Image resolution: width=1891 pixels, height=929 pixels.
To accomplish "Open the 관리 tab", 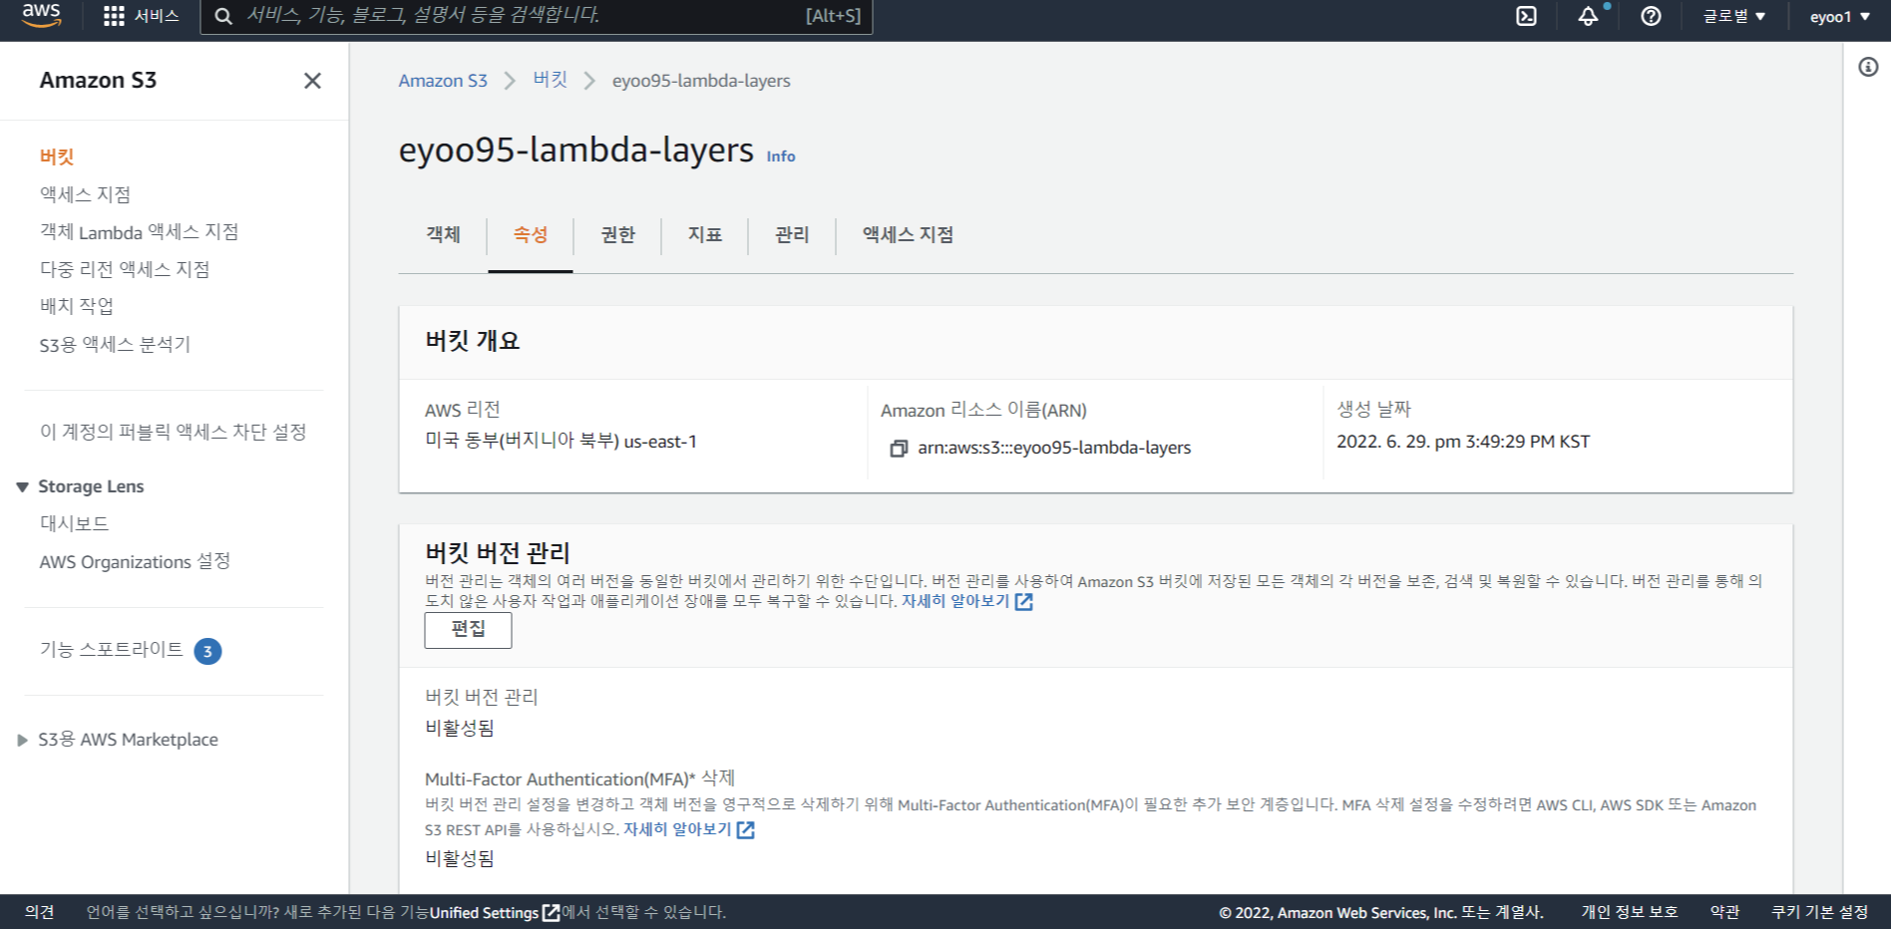I will (792, 234).
